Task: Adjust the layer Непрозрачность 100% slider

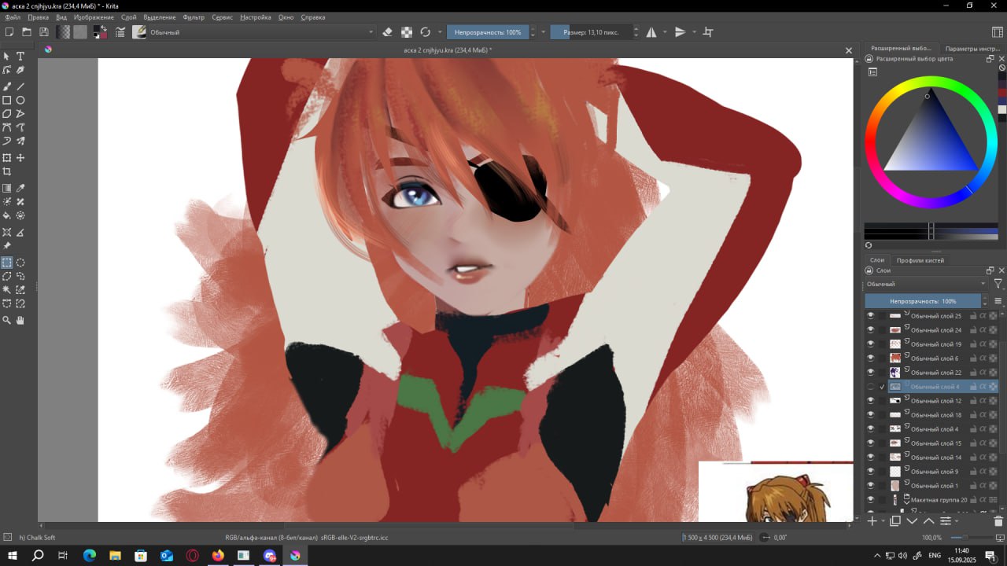Action: [x=923, y=301]
